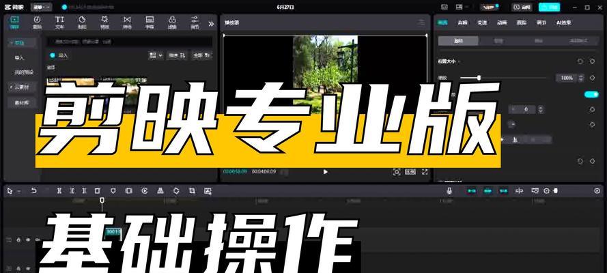Add a marker with shield icon
This screenshot has width=607, height=273.
click(x=113, y=190)
